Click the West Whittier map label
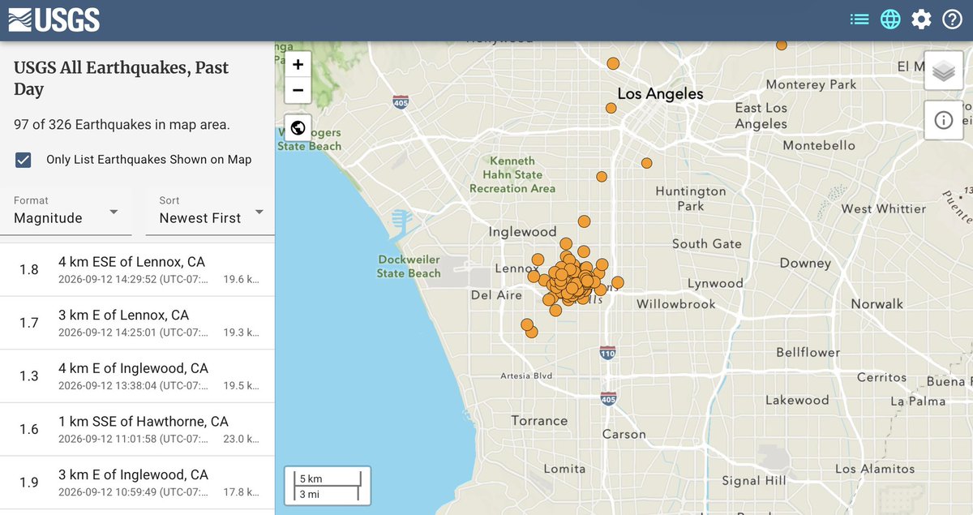The image size is (973, 515). pos(883,208)
